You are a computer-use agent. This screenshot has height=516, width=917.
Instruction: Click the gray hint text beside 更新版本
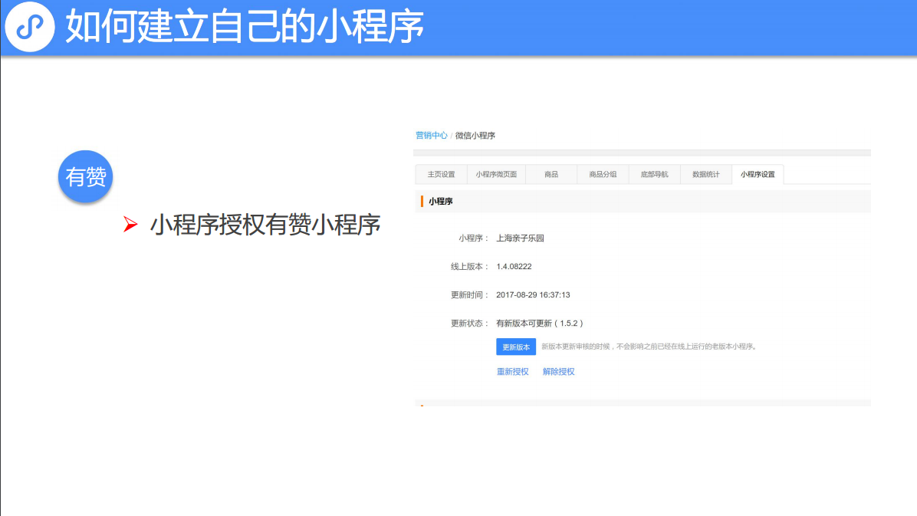coord(649,347)
